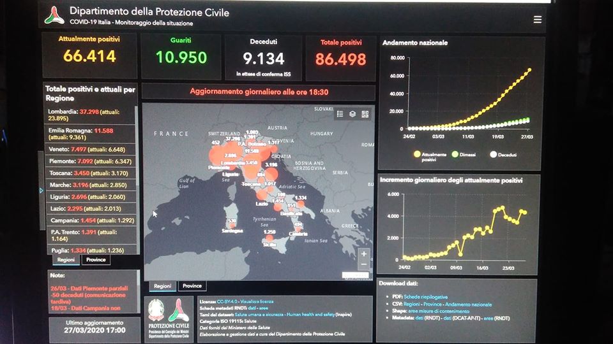
Task: Download the CSV Andamento nazionale file
Action: (x=468, y=305)
